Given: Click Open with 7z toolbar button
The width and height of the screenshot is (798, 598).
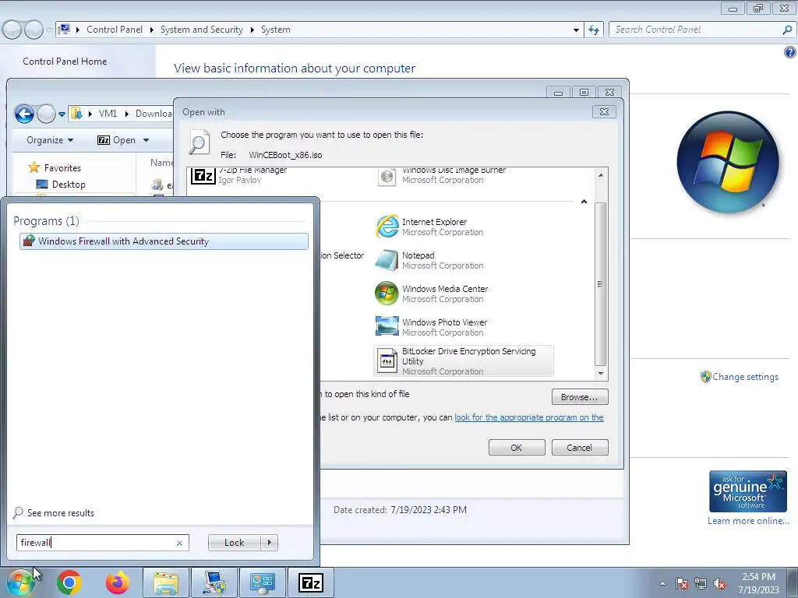Looking at the screenshot, I should pos(117,140).
